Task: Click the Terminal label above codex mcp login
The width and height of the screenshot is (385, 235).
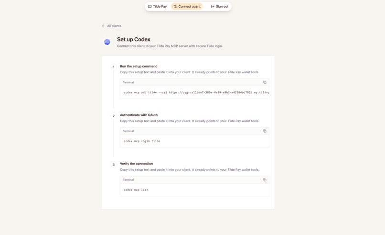Action: (128, 131)
